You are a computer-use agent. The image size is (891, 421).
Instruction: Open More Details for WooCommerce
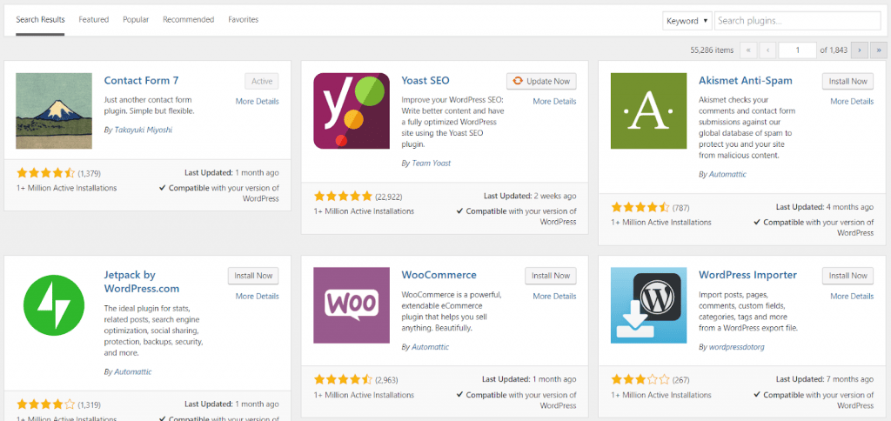554,296
